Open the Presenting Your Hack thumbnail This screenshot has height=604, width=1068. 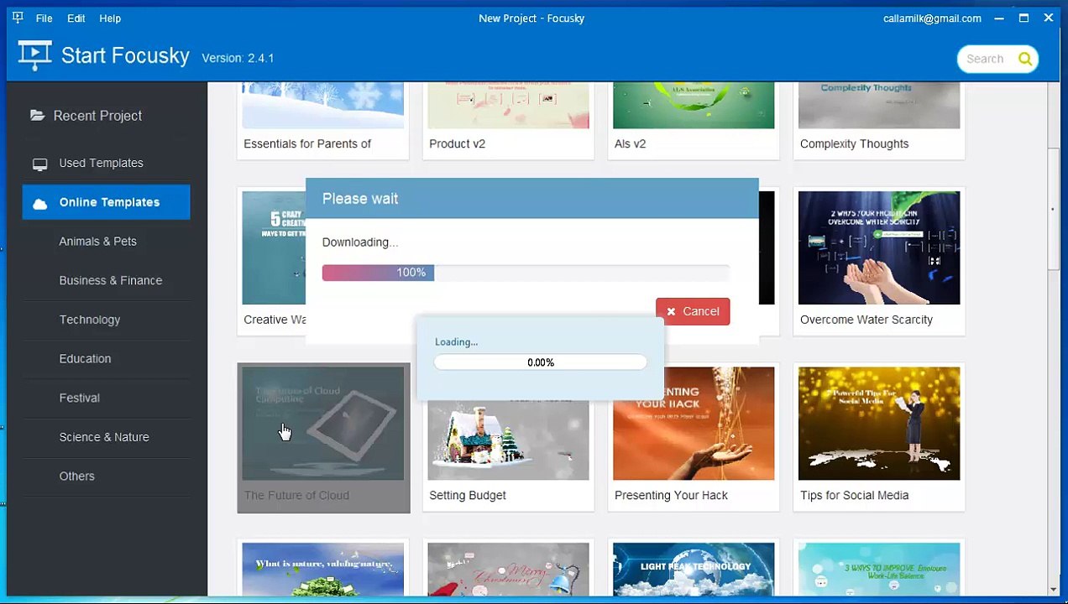[x=694, y=424]
